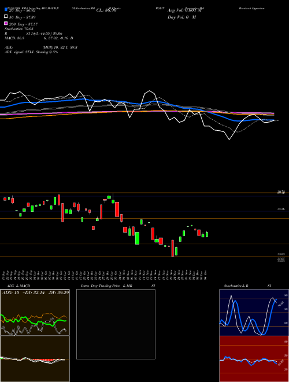Viewport: 289px width, 382px height.
Task: Click the 44.05 value tag on RSI chart
Action: [x=281, y=362]
